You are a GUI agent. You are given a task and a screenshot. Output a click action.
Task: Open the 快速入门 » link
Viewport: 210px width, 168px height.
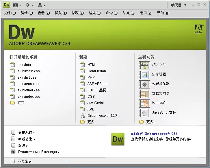click(27, 132)
